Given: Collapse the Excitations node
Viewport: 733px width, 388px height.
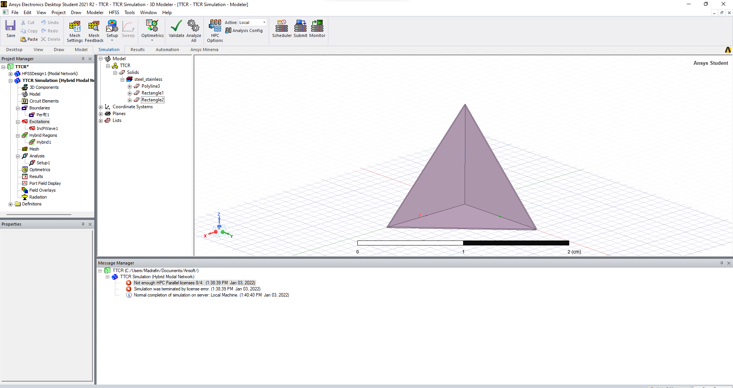Looking at the screenshot, I should click(18, 122).
